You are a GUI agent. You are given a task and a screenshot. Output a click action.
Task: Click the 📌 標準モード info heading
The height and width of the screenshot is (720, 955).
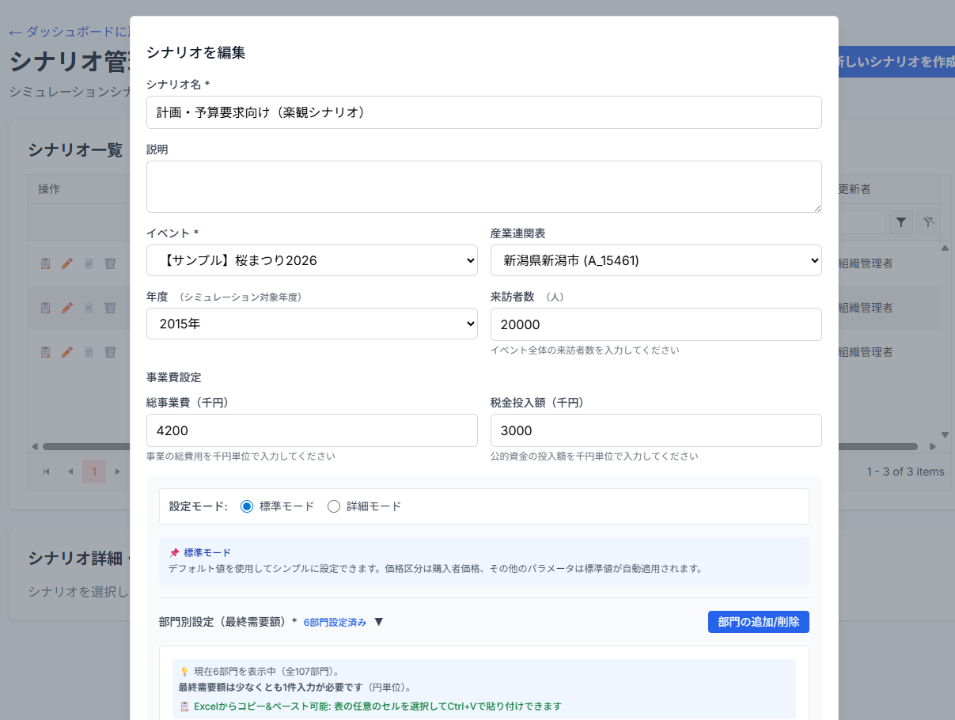200,552
